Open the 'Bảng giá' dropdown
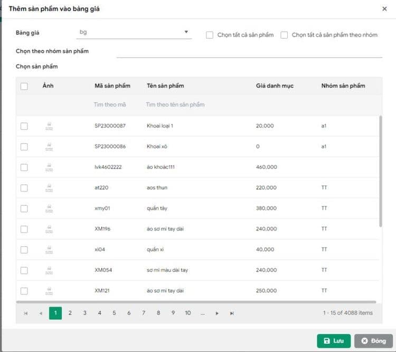Viewport: 396px width, 352px height. coord(134,33)
